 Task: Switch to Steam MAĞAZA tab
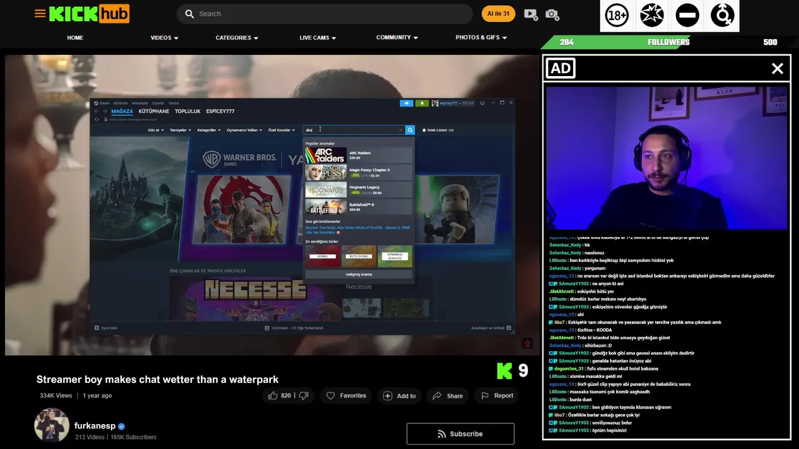pyautogui.click(x=122, y=111)
